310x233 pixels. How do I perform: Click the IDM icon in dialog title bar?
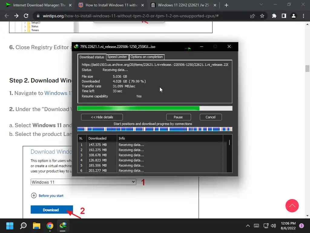[76, 46]
